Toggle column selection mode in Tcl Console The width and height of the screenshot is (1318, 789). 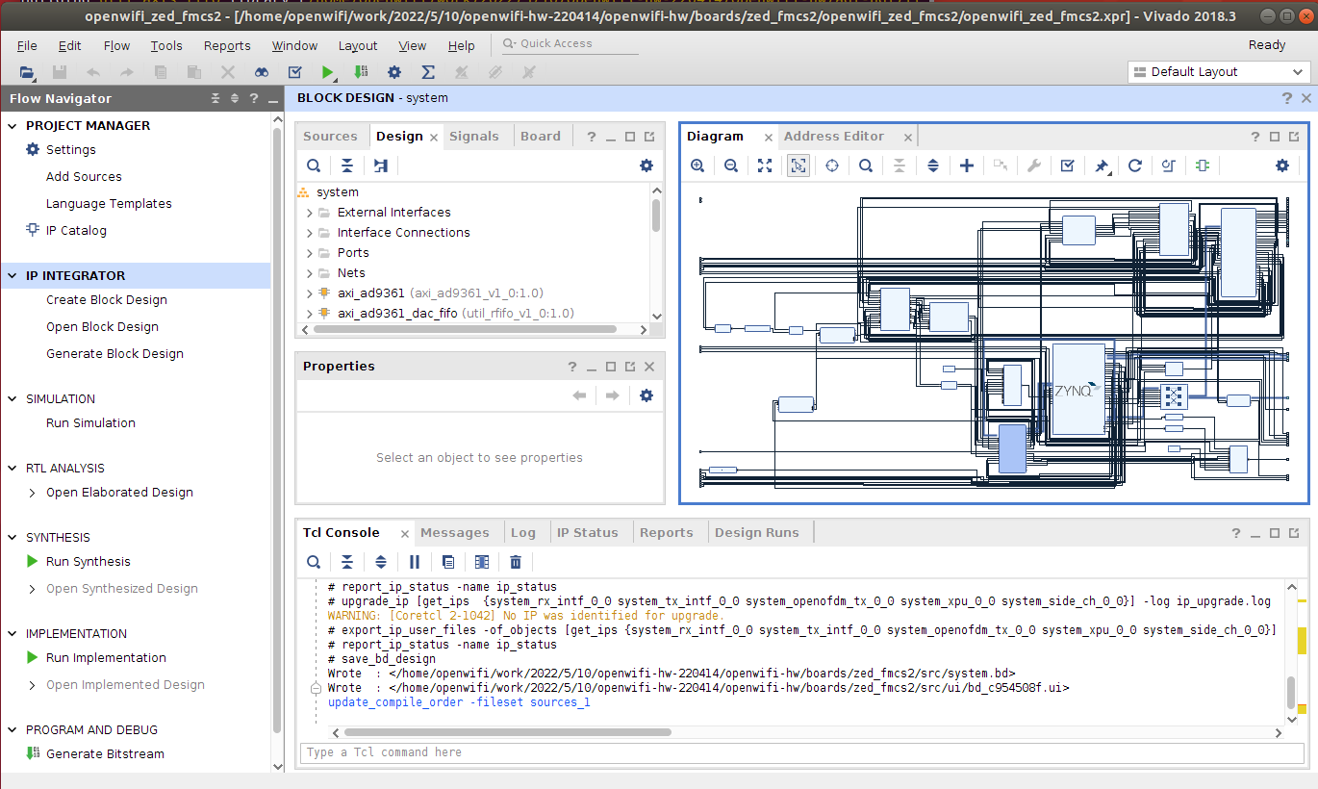tap(482, 562)
